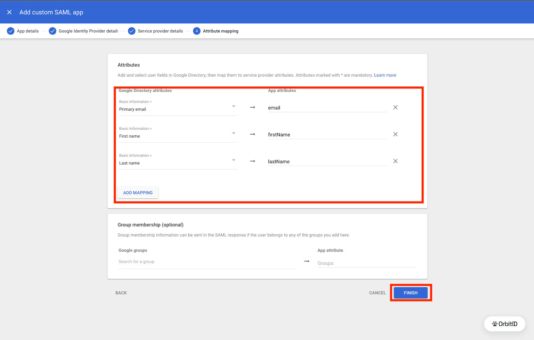Open the Learn more link
The height and width of the screenshot is (340, 534).
point(385,75)
